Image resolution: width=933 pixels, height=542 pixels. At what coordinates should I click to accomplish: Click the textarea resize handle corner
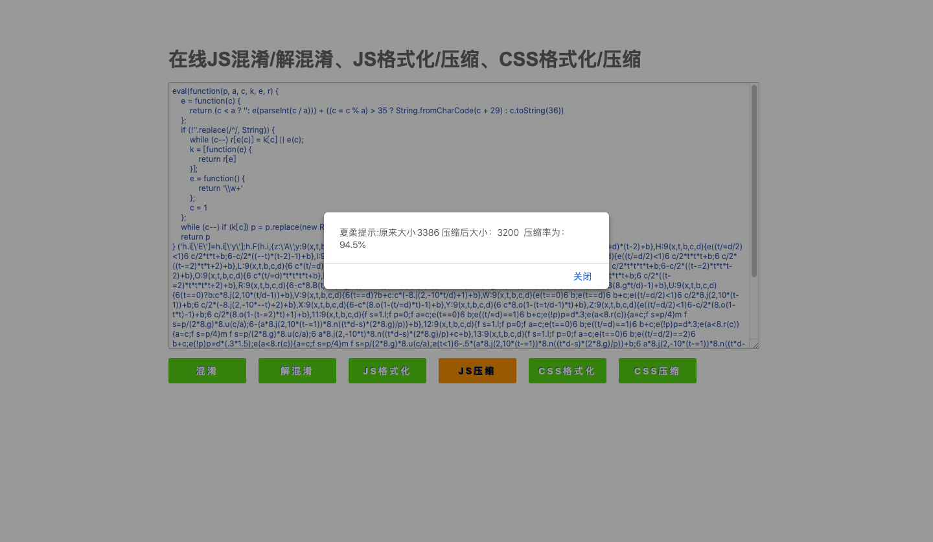pos(755,345)
